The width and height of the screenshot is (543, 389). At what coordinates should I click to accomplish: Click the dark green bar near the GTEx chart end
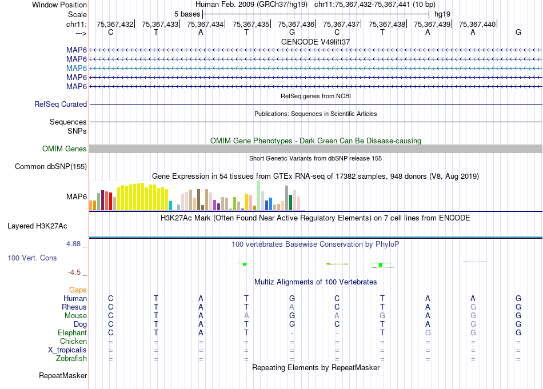tap(290, 202)
